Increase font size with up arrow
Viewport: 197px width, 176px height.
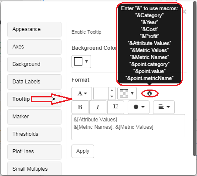pos(112,90)
